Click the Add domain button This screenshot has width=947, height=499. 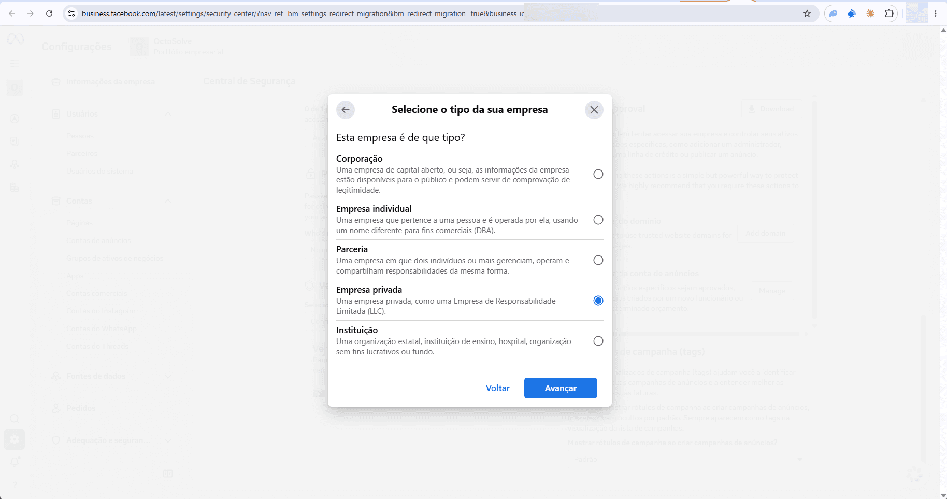tap(766, 234)
